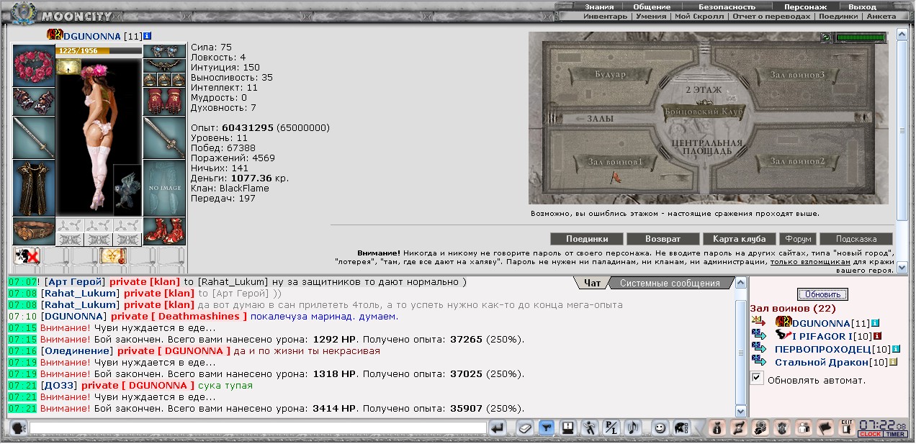Image resolution: width=916 pixels, height=444 pixels.
Task: Open the smiley emoticons picker
Action: pyautogui.click(x=660, y=428)
